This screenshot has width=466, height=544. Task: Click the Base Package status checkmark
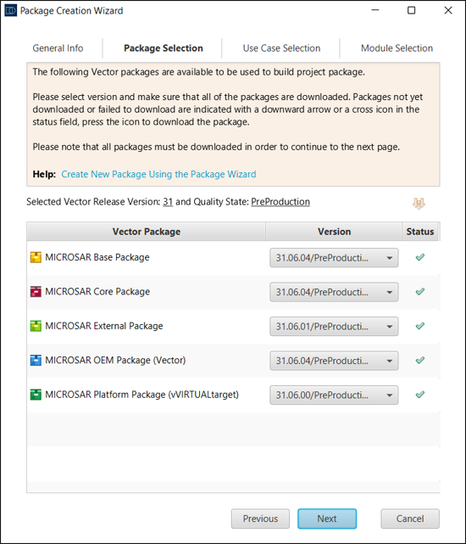[x=420, y=257]
